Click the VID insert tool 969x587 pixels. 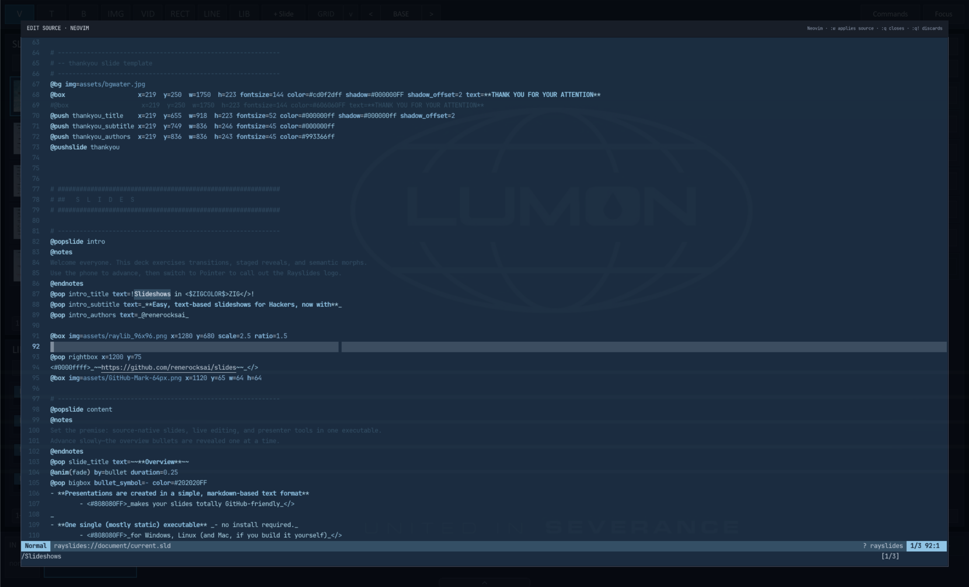(148, 14)
